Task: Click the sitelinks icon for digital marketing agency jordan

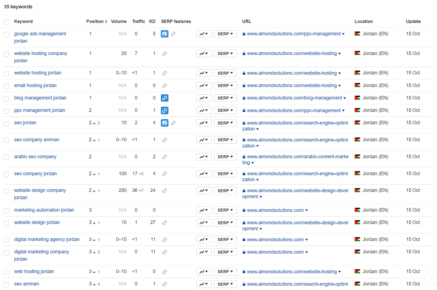Action: click(x=164, y=240)
